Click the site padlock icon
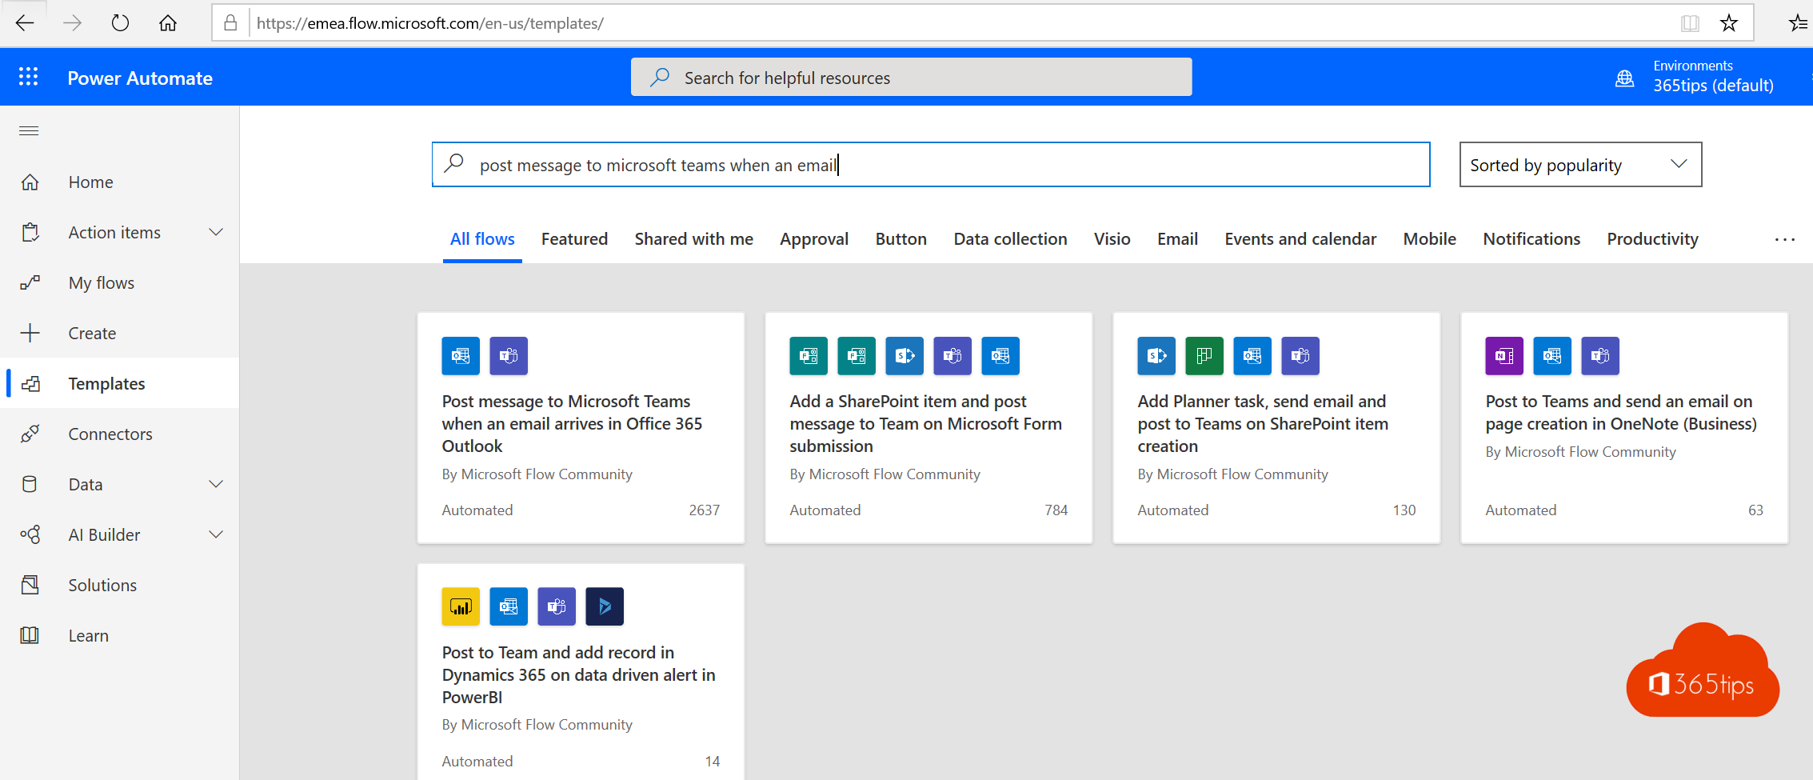The width and height of the screenshot is (1813, 780). tap(230, 23)
